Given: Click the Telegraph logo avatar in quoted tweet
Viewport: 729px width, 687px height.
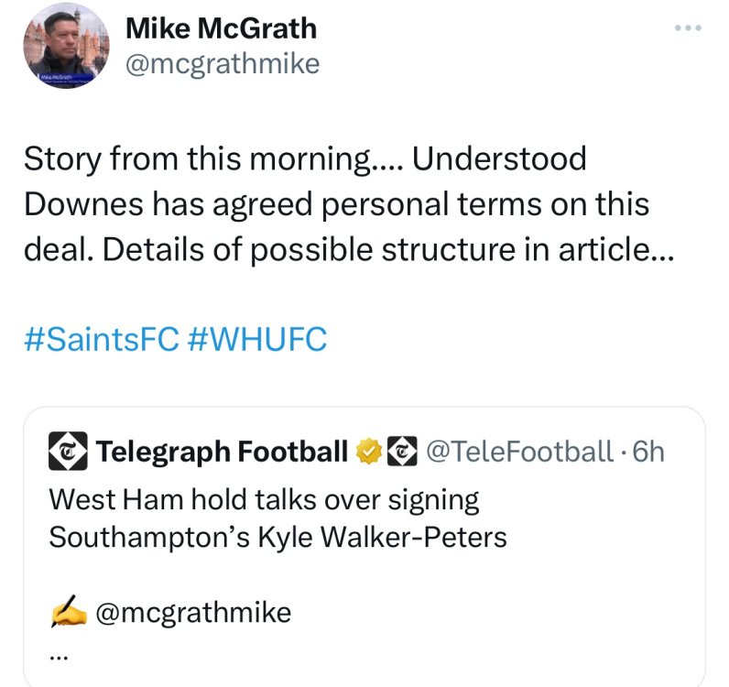Looking at the screenshot, I should [x=68, y=451].
